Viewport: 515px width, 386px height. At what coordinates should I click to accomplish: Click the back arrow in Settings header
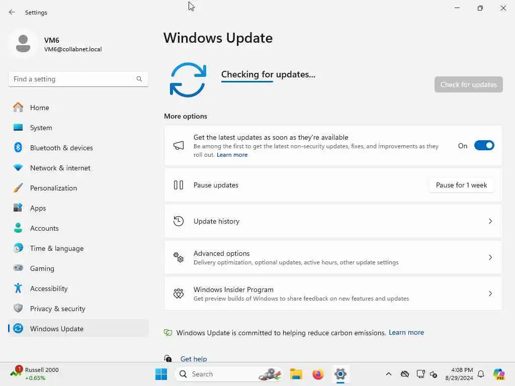point(12,12)
